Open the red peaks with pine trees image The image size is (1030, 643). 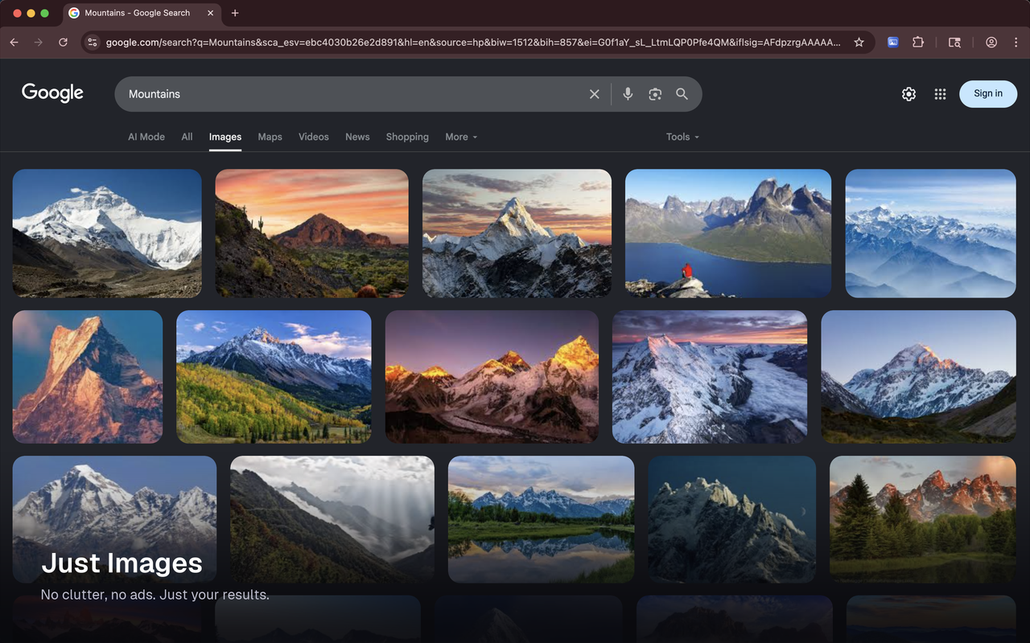[923, 519]
